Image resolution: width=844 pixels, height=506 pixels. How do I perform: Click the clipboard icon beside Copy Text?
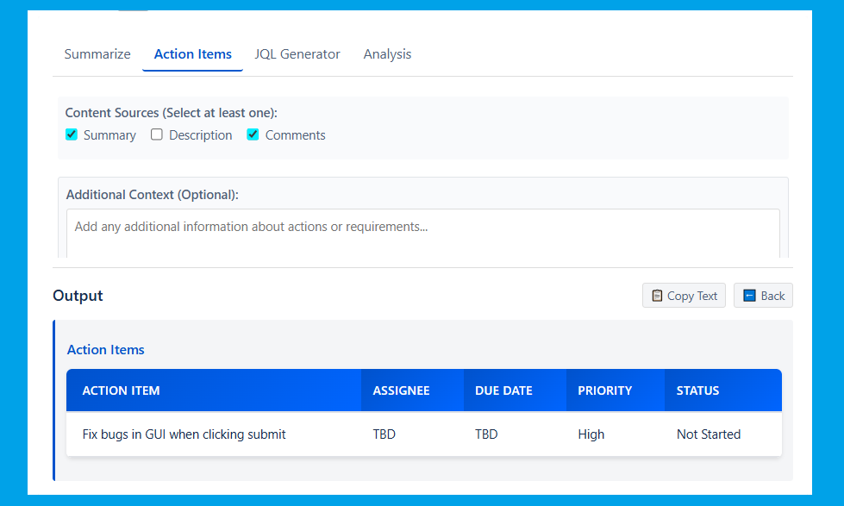coord(657,296)
